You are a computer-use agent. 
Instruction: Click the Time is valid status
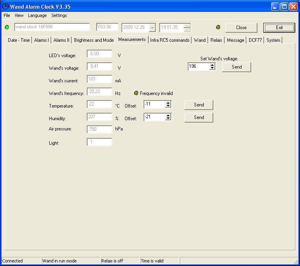pos(159,260)
